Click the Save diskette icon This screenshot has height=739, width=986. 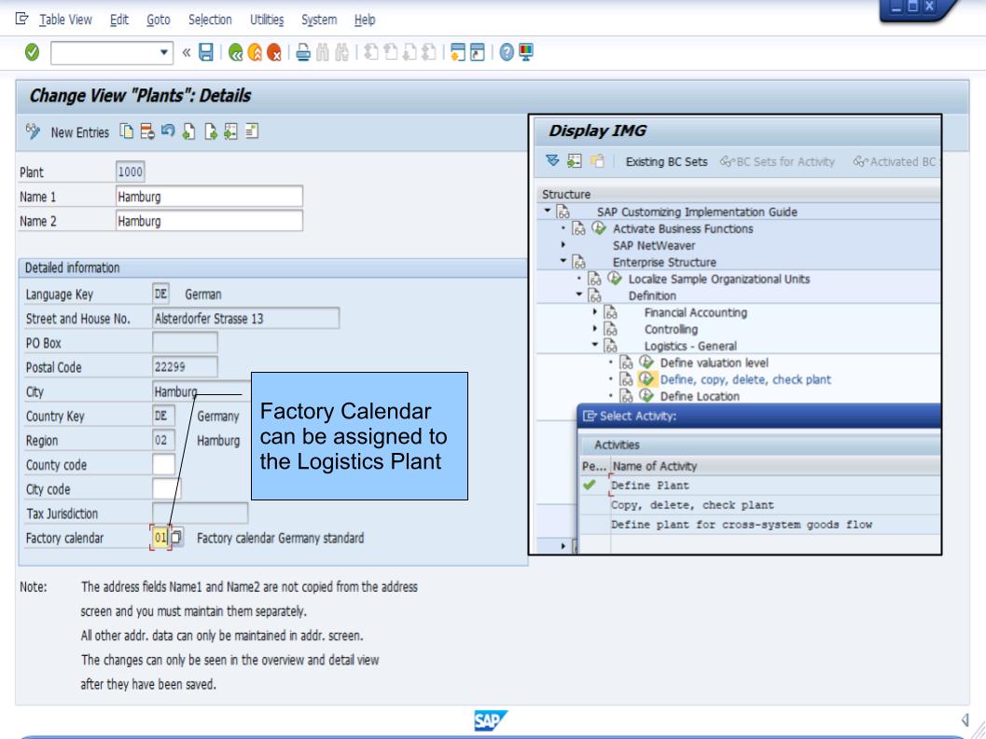point(205,52)
